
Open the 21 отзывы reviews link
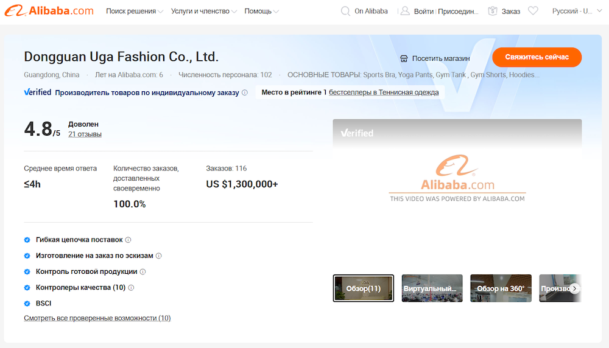coord(85,134)
